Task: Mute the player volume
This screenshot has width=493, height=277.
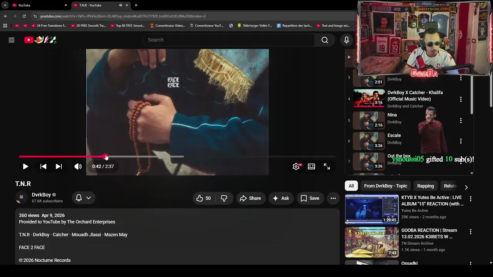Action: point(78,167)
